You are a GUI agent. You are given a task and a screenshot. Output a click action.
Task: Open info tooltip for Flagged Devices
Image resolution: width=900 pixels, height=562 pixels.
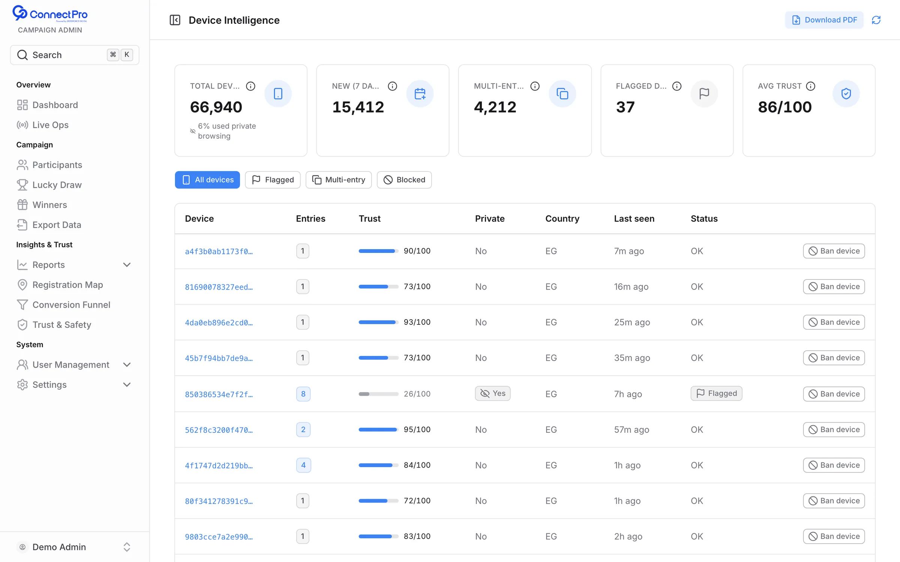point(676,86)
